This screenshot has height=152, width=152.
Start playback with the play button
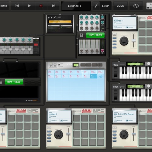29,6
